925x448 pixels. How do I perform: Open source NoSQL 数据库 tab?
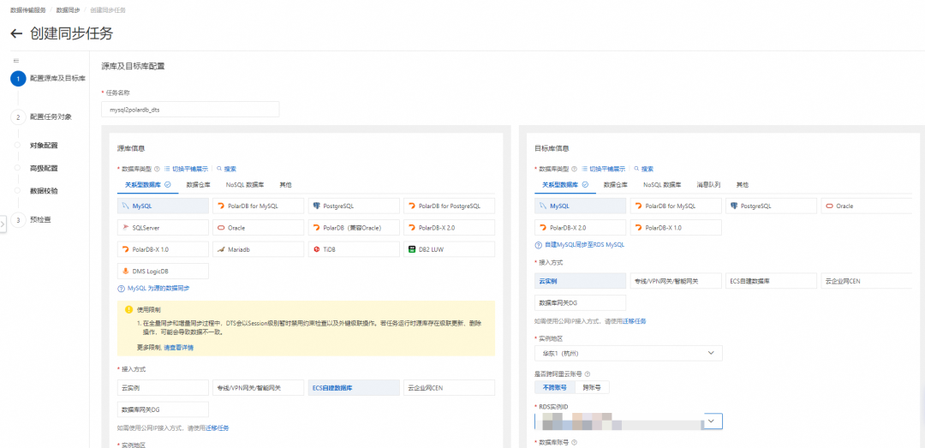coord(245,185)
